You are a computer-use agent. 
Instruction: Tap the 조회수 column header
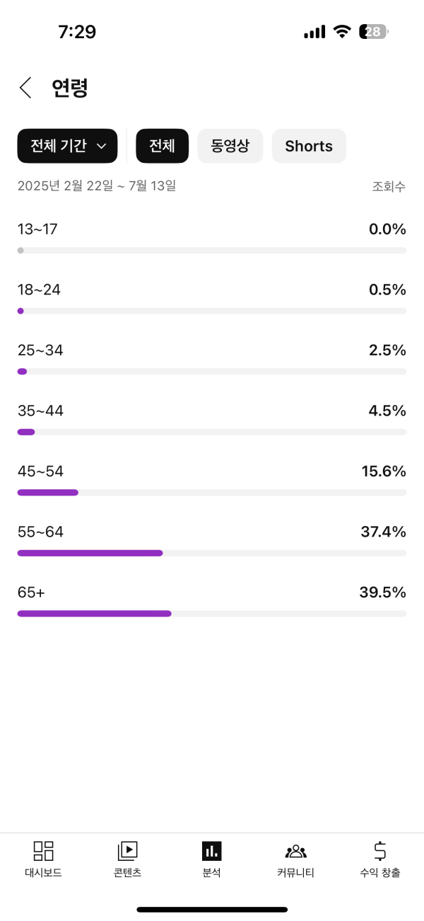389,186
